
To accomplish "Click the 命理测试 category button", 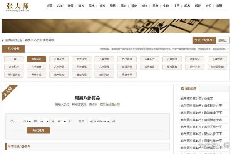I will coord(127,67).
